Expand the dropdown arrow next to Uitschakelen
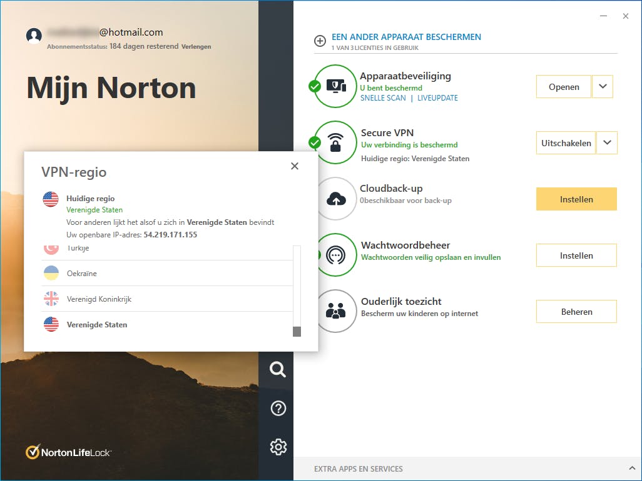The image size is (642, 481). pos(607,142)
